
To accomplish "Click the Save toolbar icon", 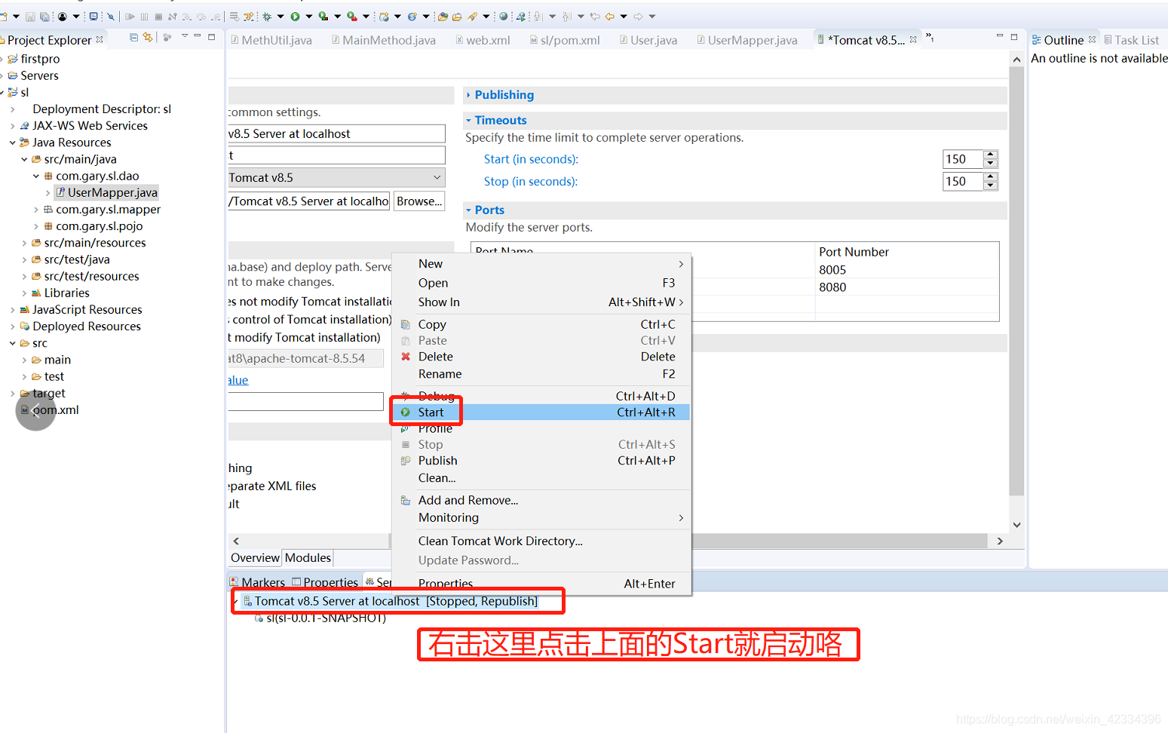I will [x=30, y=17].
